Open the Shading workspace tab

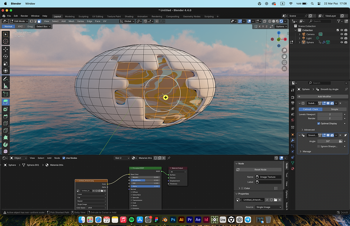click(129, 16)
